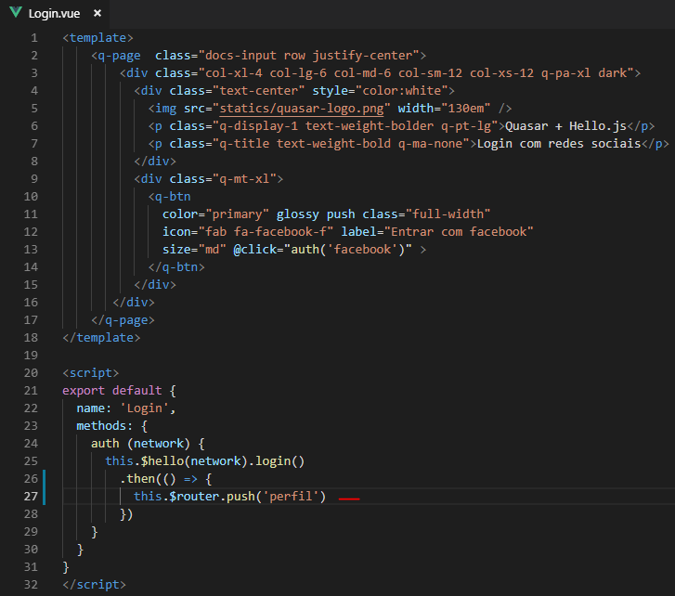Place cursor on the opening template tag
This screenshot has width=675, height=596.
pos(98,37)
